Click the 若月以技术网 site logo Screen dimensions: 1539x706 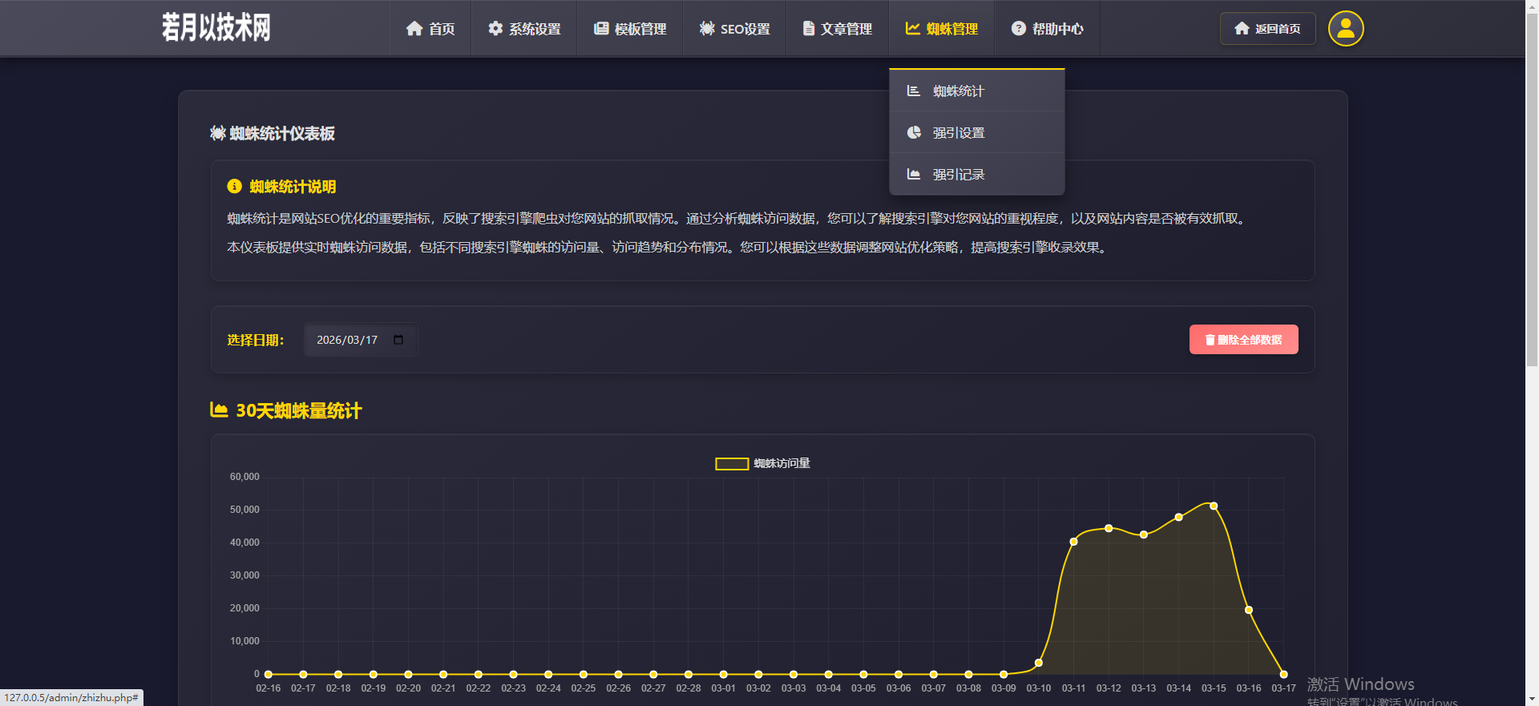(x=216, y=27)
